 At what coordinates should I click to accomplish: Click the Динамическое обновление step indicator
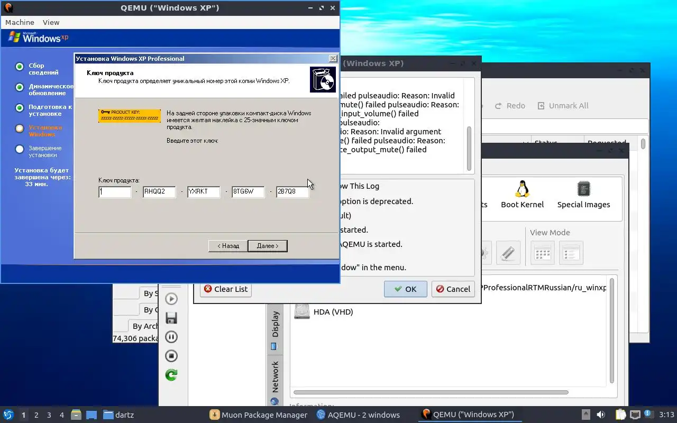20,87
